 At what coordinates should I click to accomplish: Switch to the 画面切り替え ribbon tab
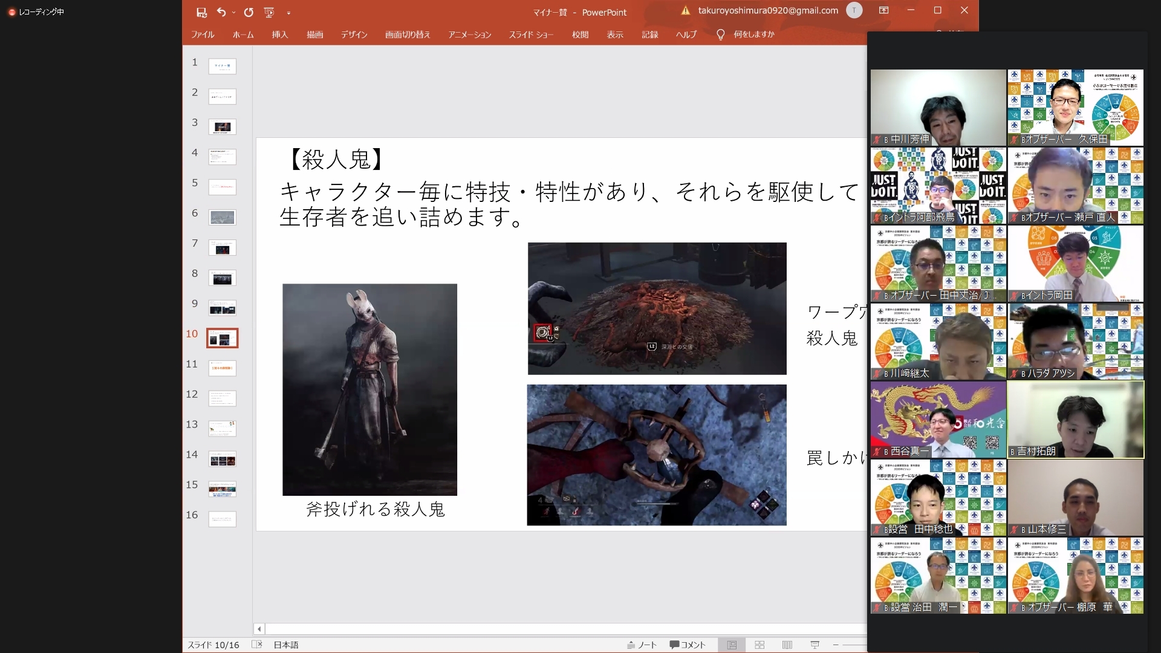pos(408,34)
